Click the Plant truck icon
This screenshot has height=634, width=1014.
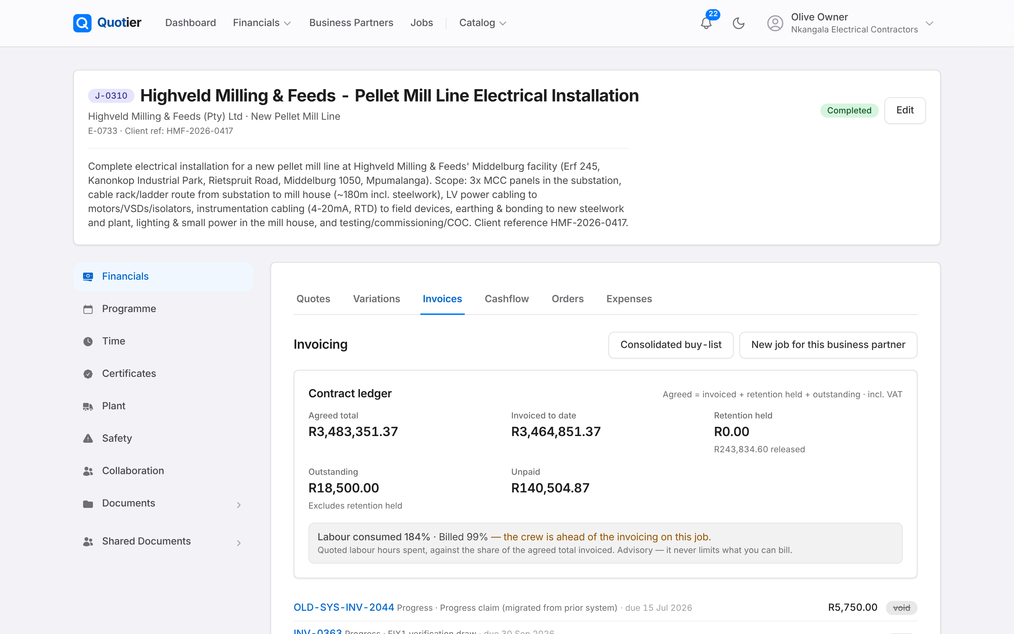coord(88,406)
